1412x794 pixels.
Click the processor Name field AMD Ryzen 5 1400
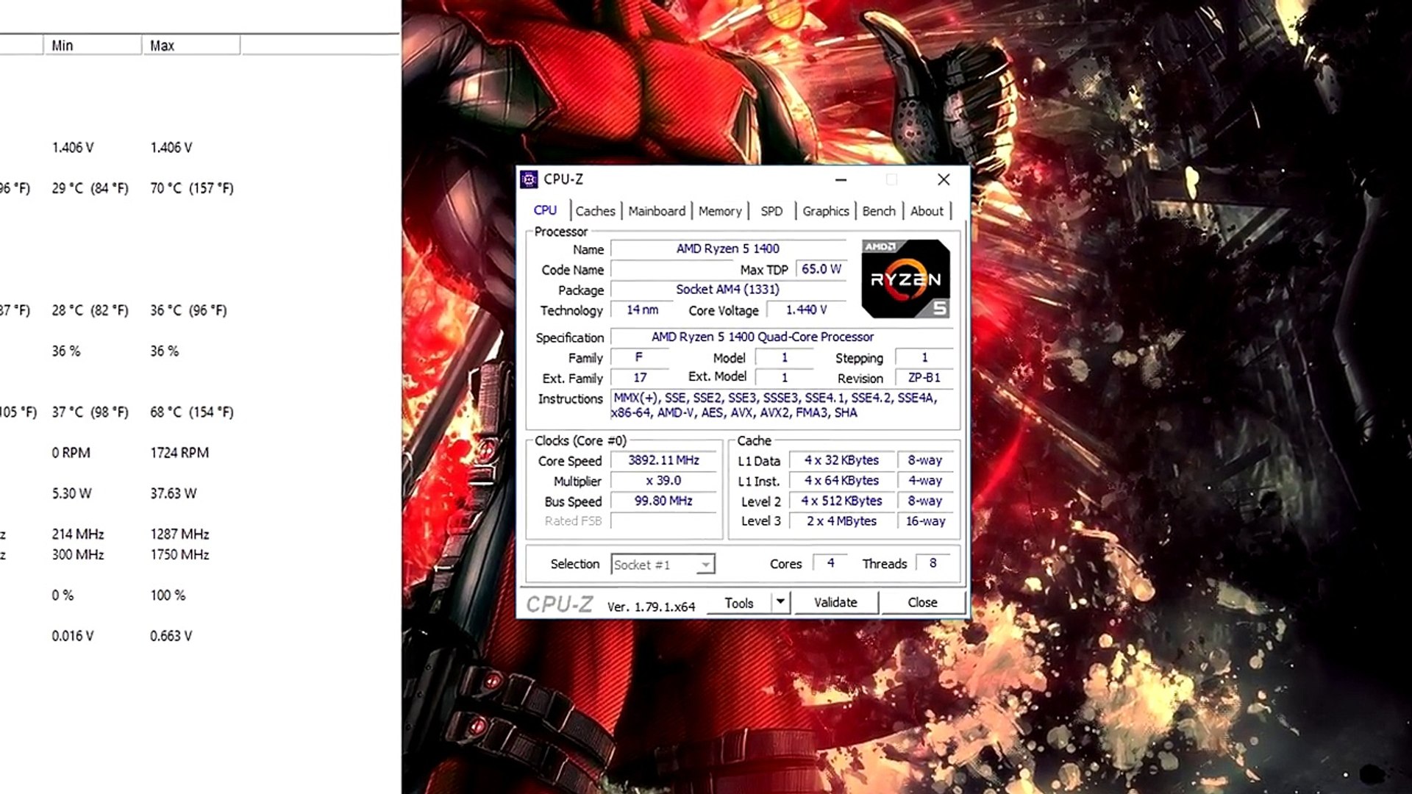point(728,248)
